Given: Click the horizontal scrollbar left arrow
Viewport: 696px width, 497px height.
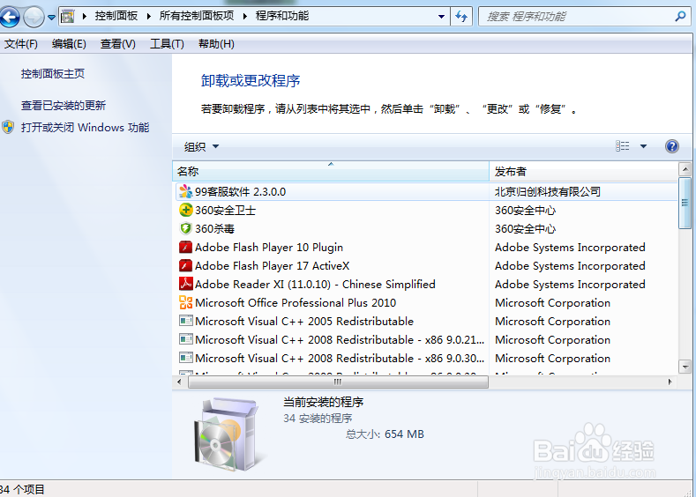Looking at the screenshot, I should coord(179,382).
